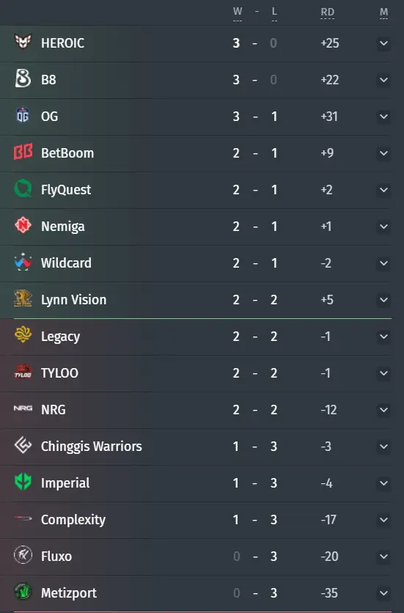Expand the OG row matches chevron

tap(383, 117)
